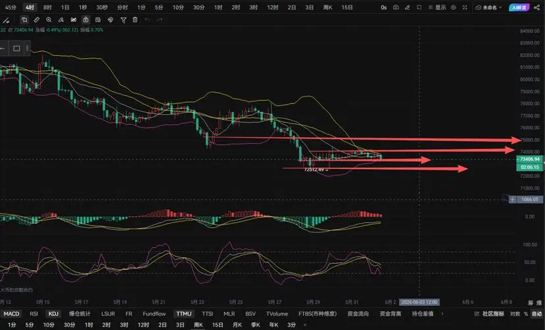Toggle 对数 logarithmic scale

[x=515, y=314]
